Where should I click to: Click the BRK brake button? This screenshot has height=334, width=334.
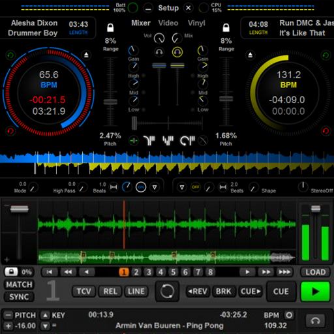(x=224, y=292)
